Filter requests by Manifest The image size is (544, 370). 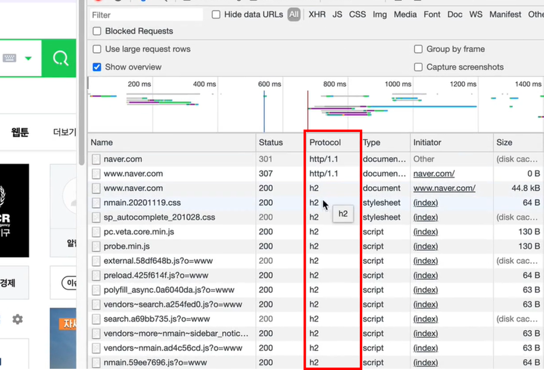click(x=505, y=15)
